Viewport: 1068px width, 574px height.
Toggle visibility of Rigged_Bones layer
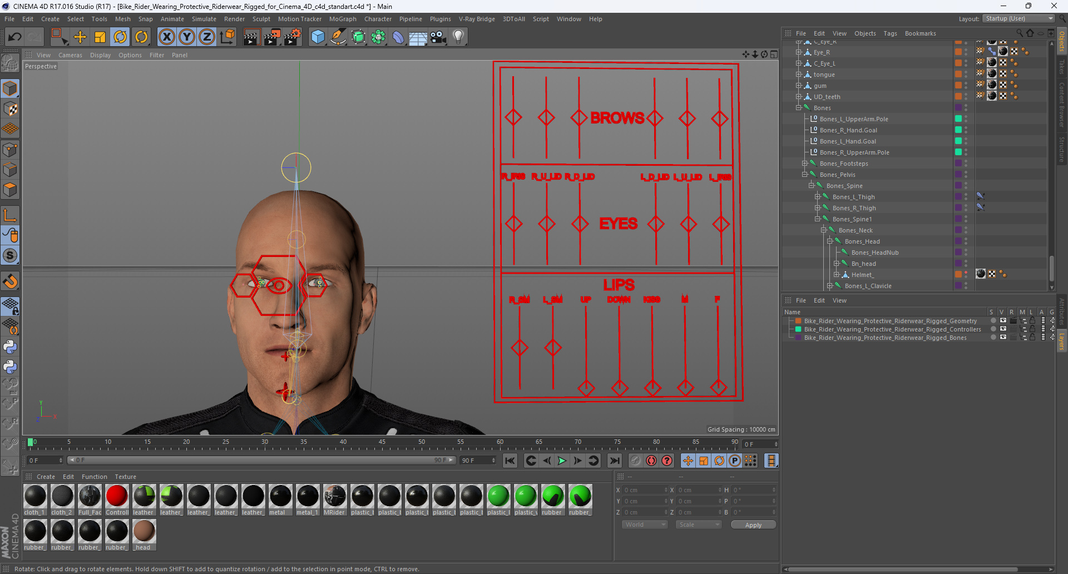(1003, 338)
